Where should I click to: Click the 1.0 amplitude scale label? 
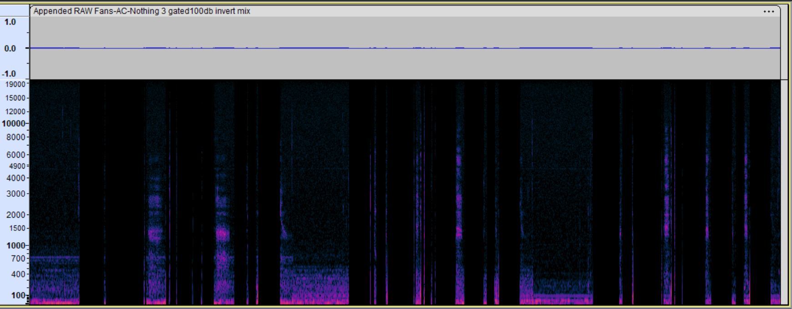pyautogui.click(x=10, y=22)
